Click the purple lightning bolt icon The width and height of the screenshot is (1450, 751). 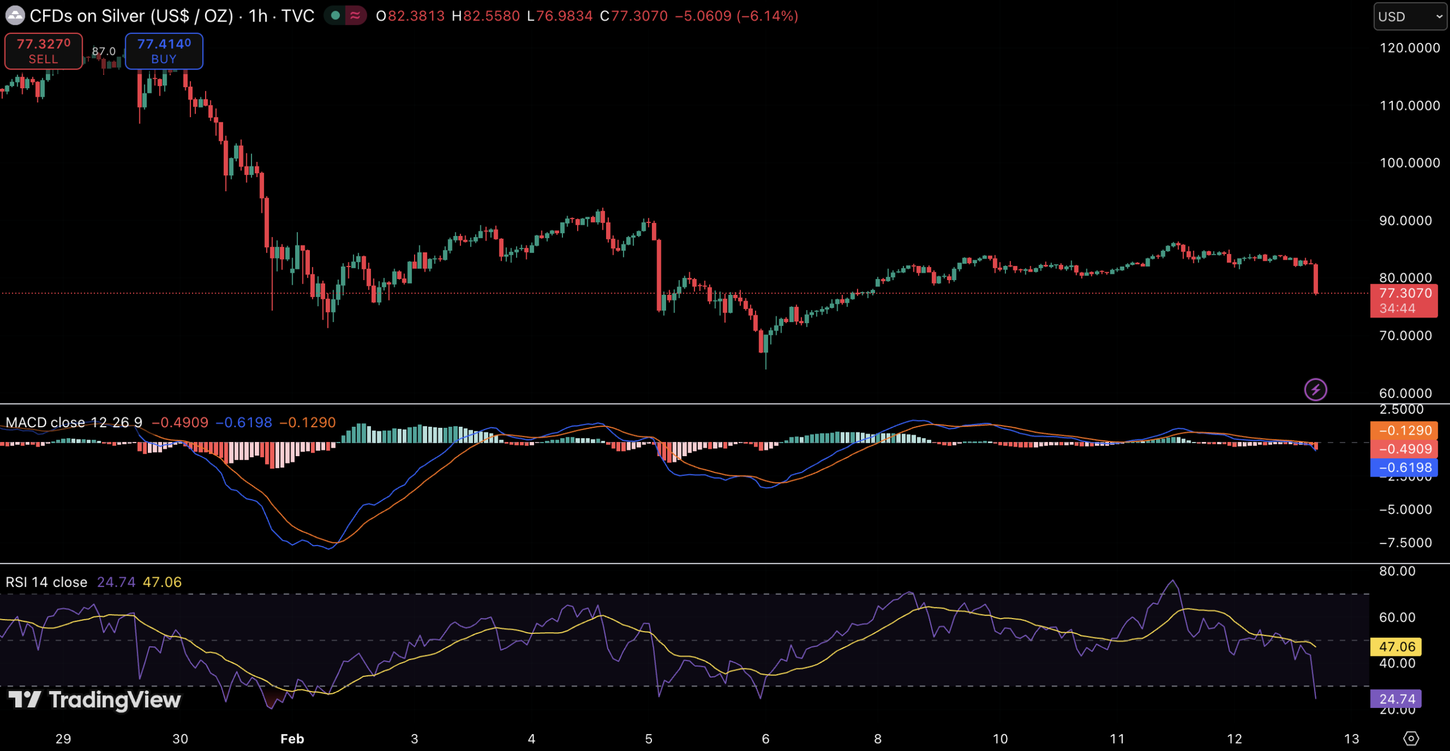(x=1315, y=389)
